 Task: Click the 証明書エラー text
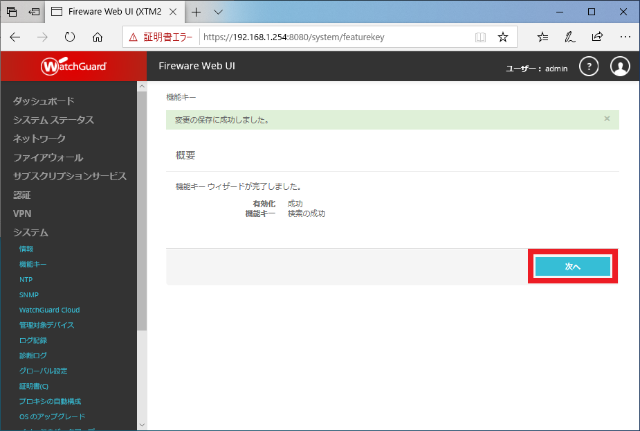pos(167,37)
